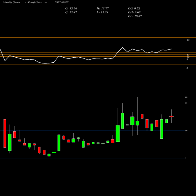Click the high value H: 13.77
Viewport: 196px width, 196px height.
[103, 9]
